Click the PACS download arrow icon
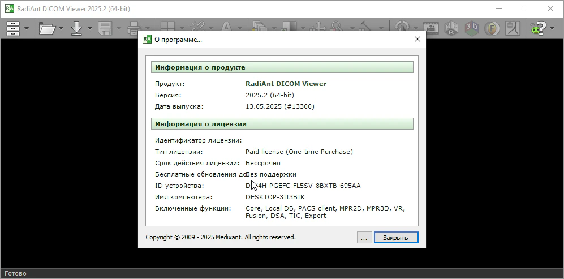564x279 pixels. click(78, 28)
